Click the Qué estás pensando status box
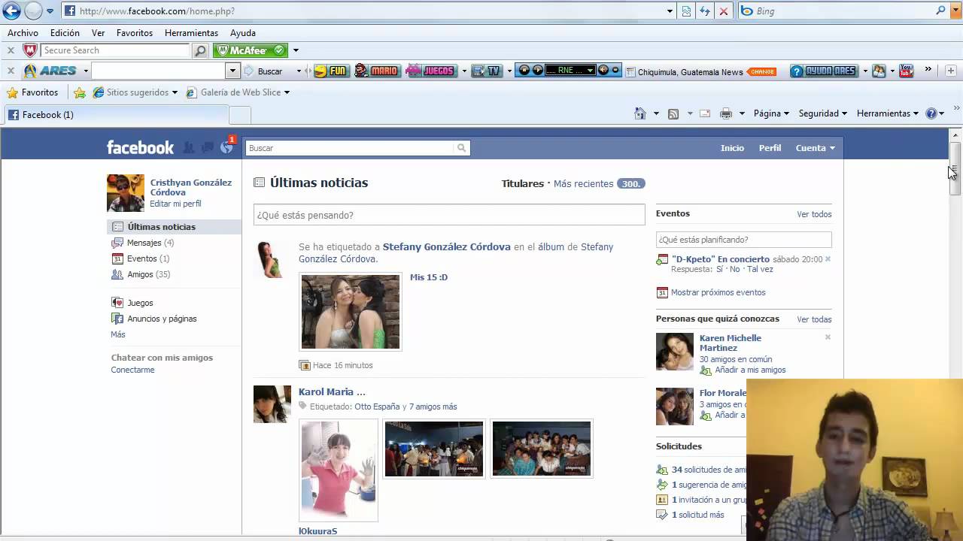963x541 pixels. pyautogui.click(x=449, y=215)
